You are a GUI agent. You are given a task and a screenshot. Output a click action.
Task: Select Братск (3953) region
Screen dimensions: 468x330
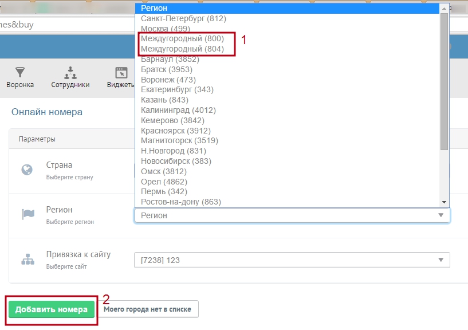(288, 69)
